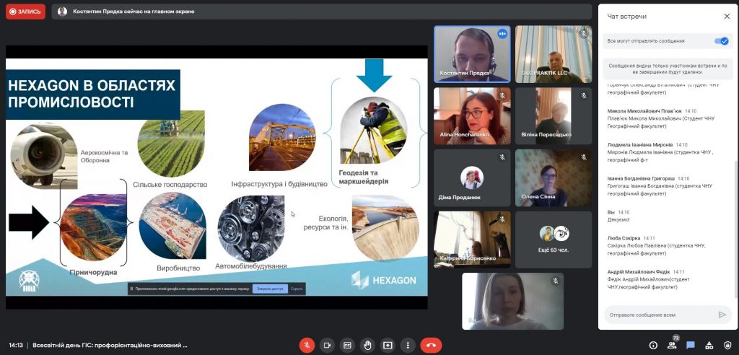Raise hand in the meeting
This screenshot has height=355, width=739.
(x=367, y=345)
